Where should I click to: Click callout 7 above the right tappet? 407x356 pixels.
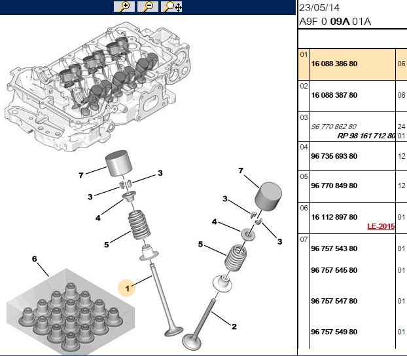click(241, 170)
